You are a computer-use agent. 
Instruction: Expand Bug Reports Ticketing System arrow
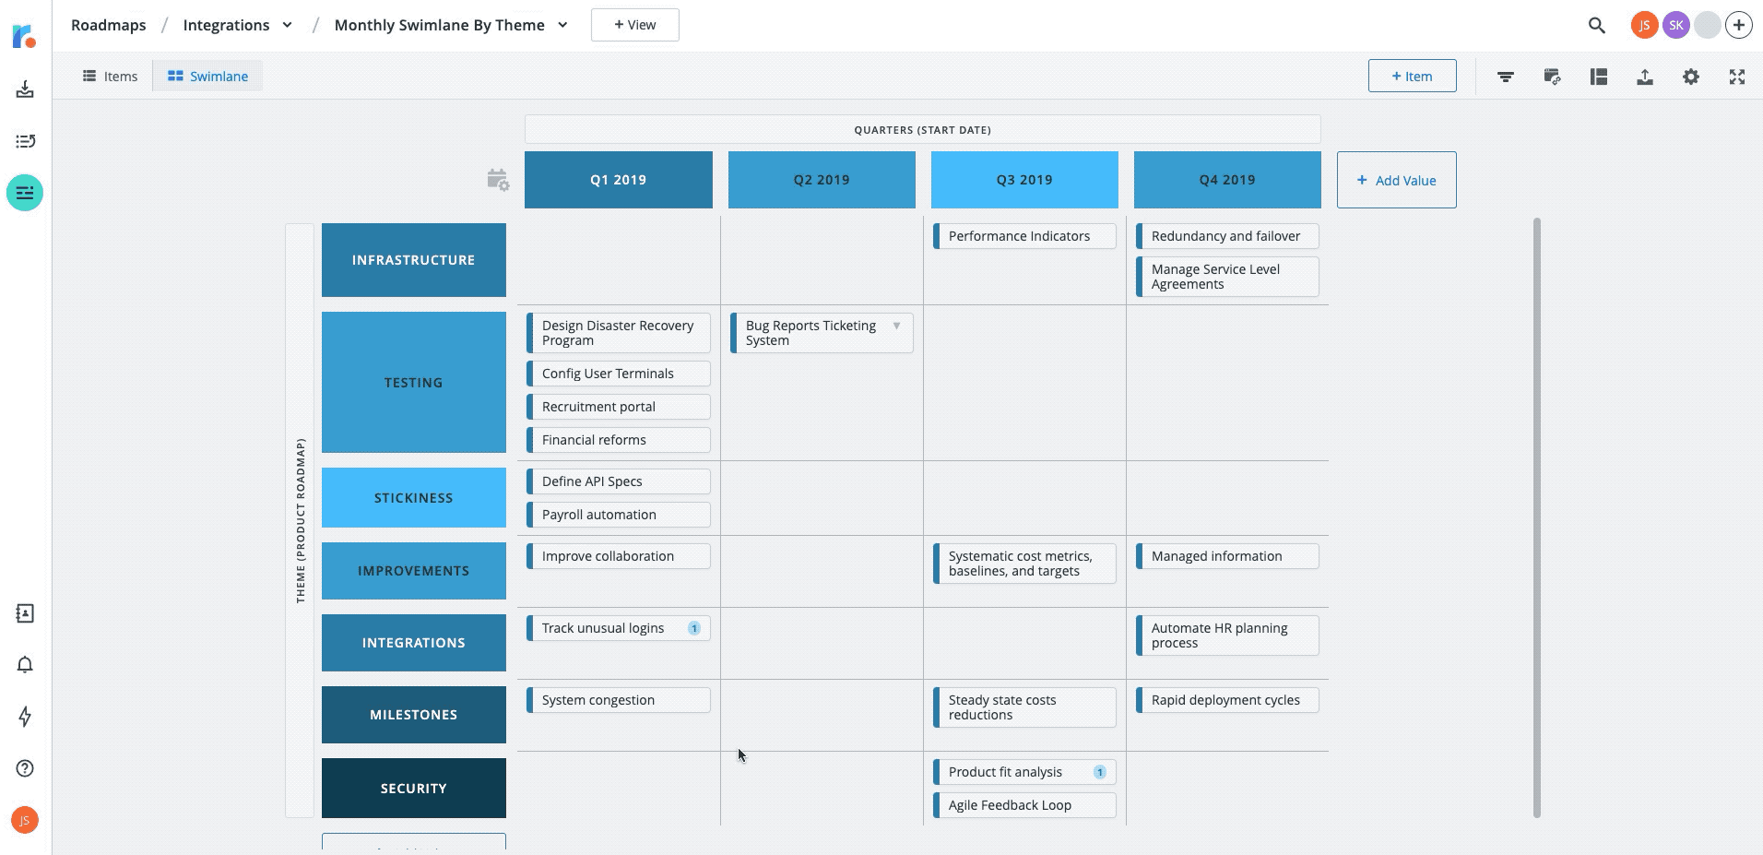click(896, 326)
